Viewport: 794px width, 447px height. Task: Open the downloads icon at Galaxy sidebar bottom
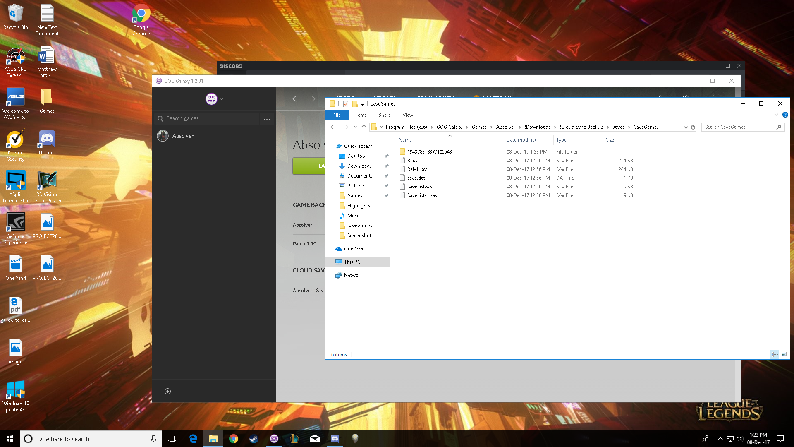[167, 391]
